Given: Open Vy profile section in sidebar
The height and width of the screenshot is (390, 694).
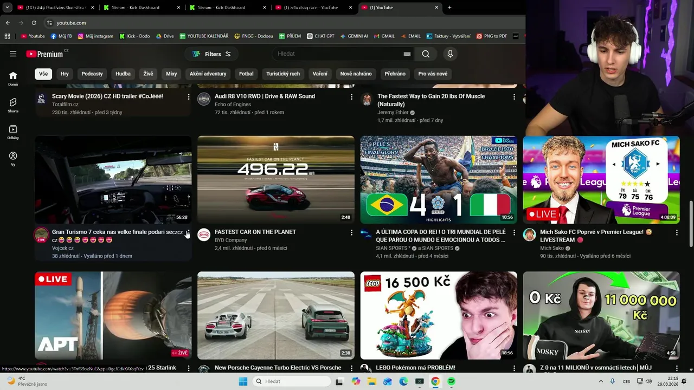Looking at the screenshot, I should click(x=13, y=159).
